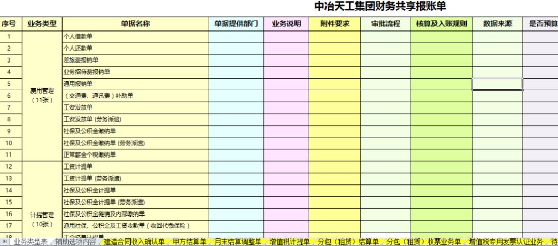558x246 pixels.
Task: Click the selected 数据来源 cell in row 5
Action: tap(498, 84)
